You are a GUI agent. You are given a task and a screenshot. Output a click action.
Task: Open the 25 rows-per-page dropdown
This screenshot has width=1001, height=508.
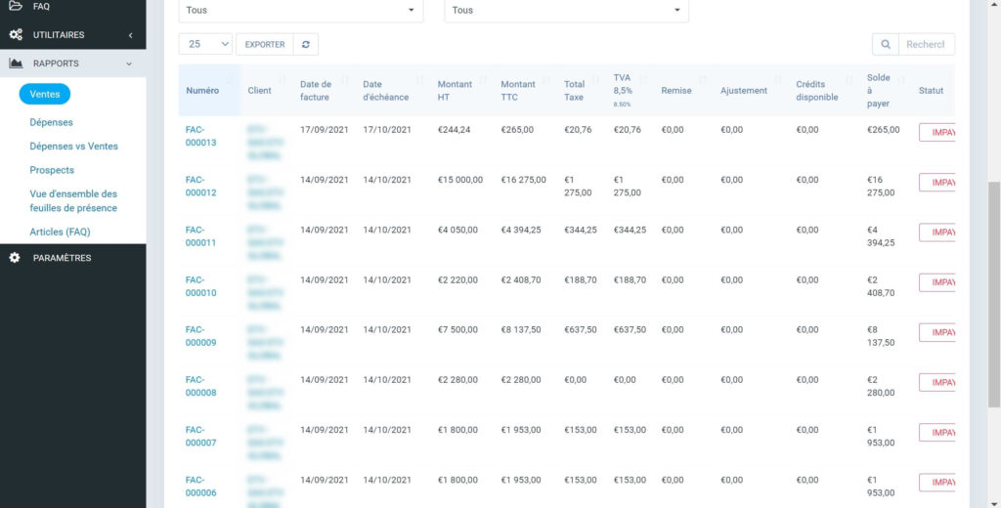205,44
